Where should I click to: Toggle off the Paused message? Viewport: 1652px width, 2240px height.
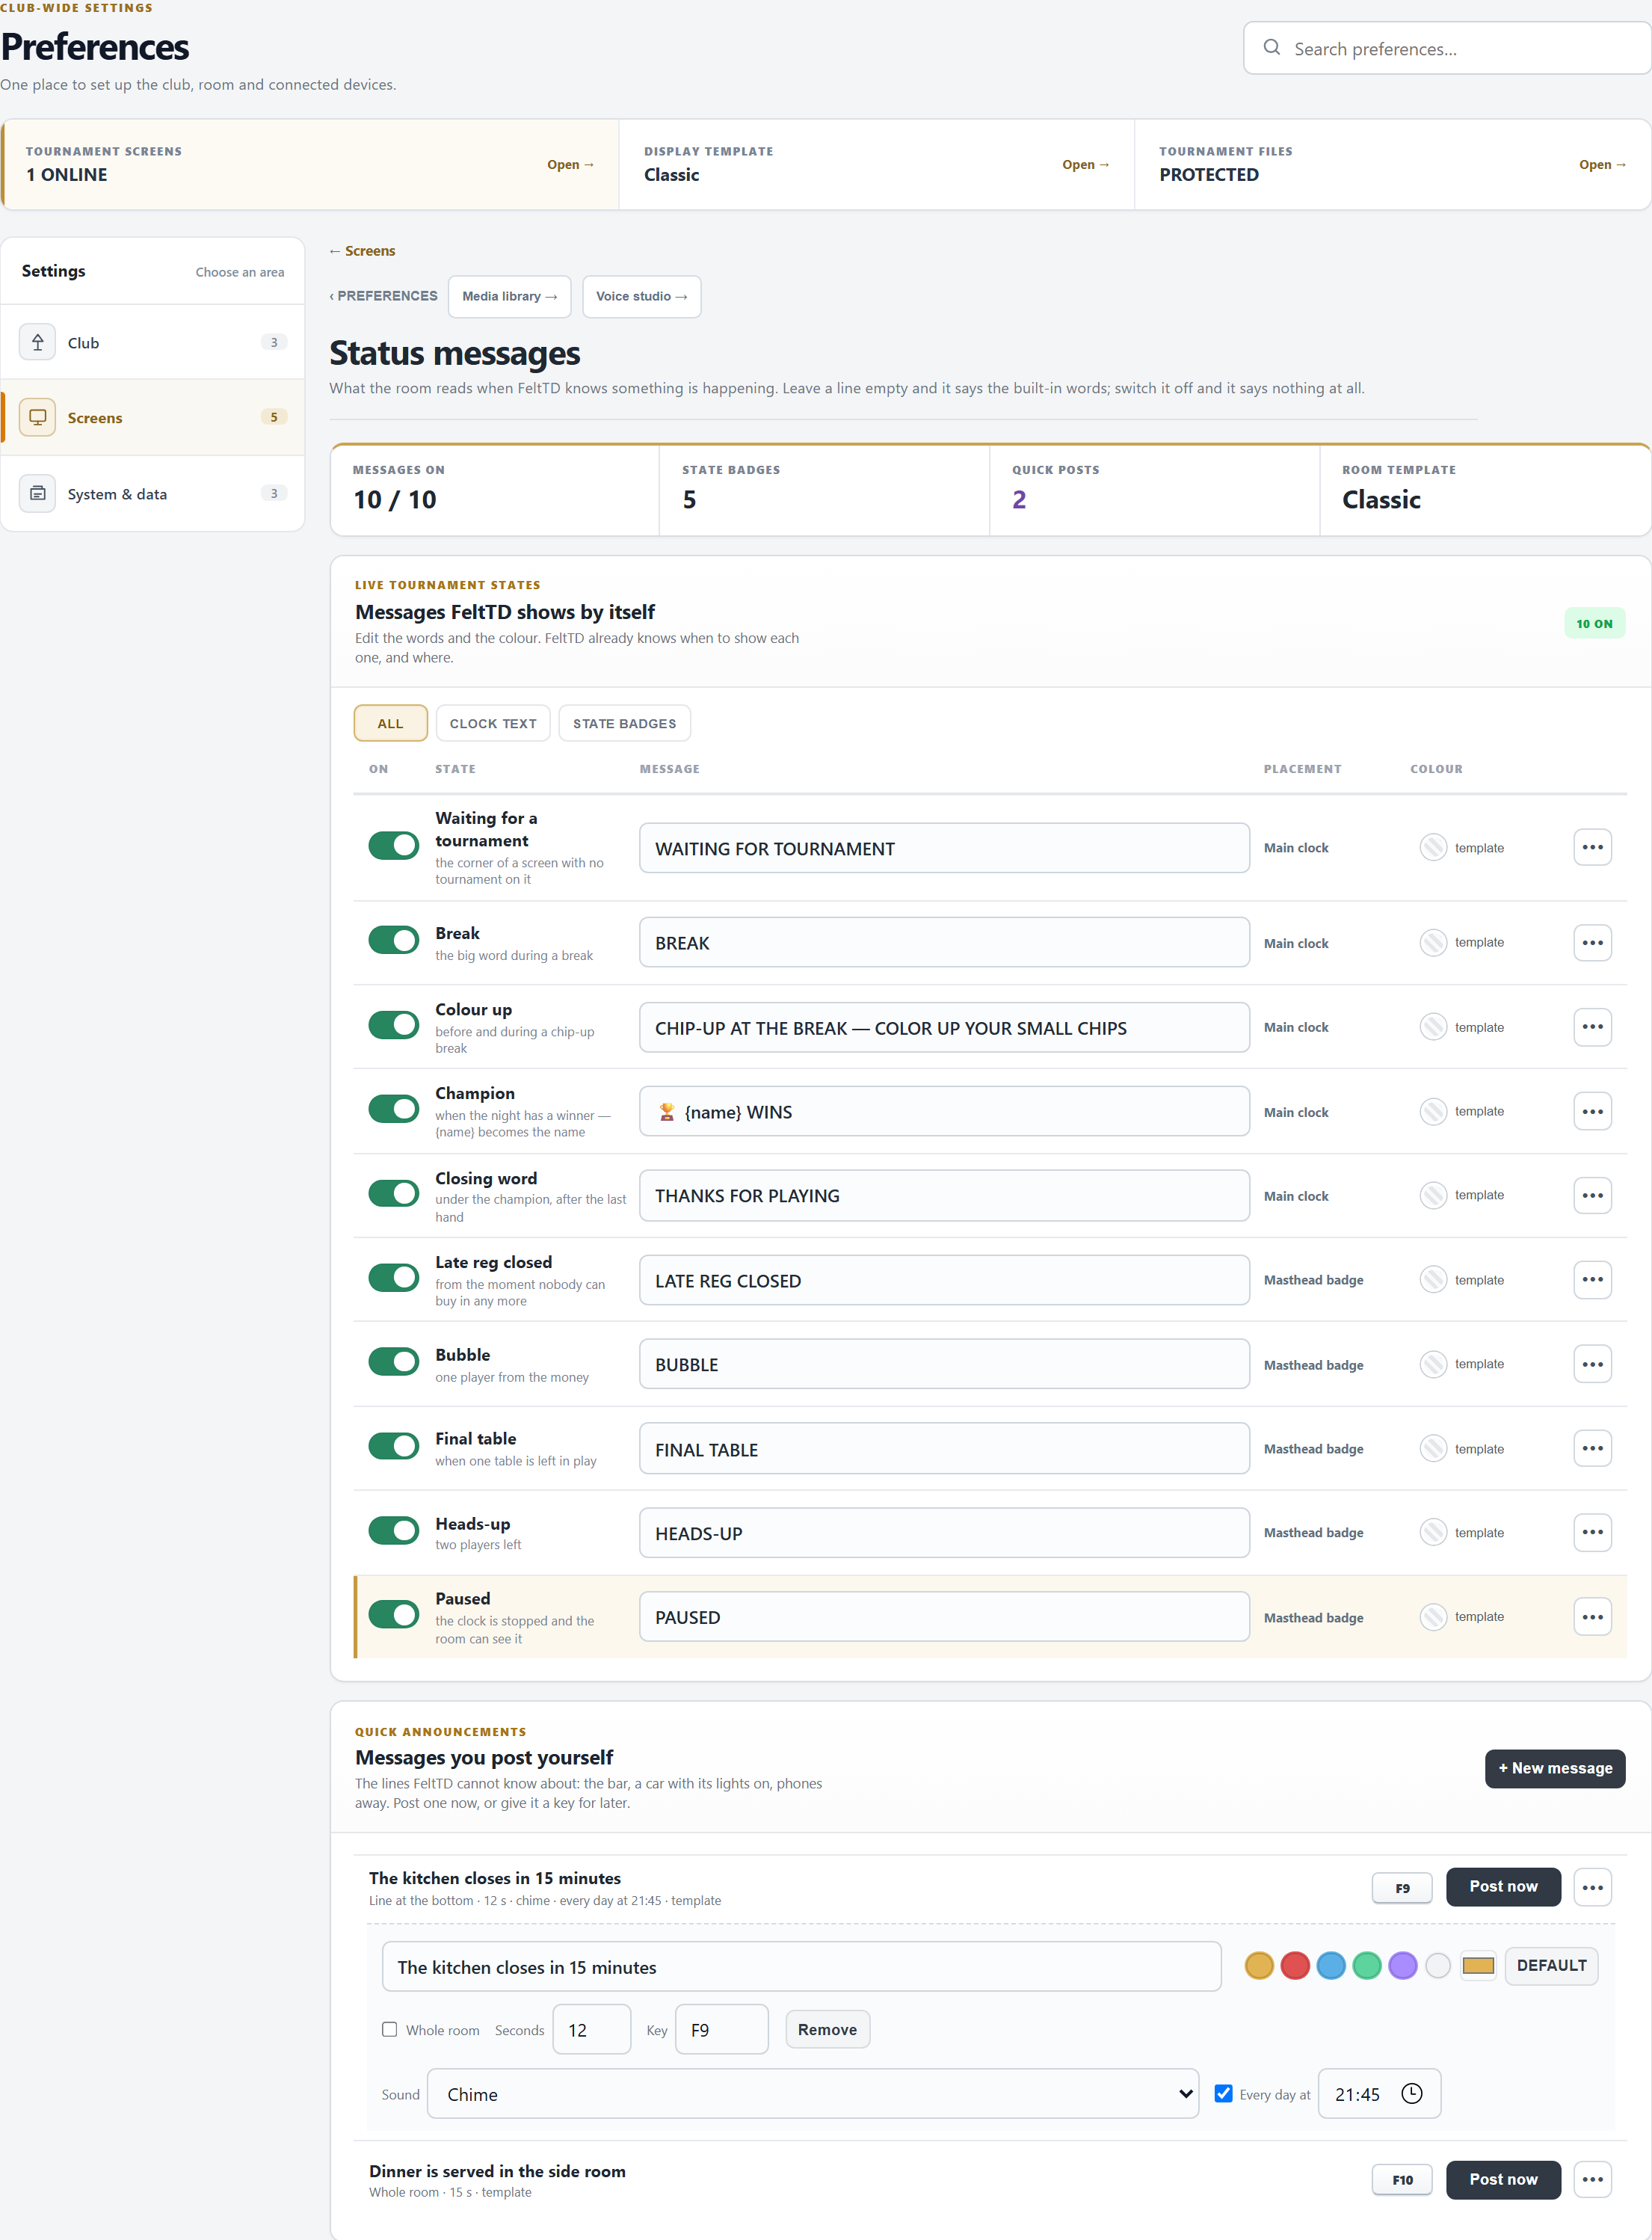(x=393, y=1614)
